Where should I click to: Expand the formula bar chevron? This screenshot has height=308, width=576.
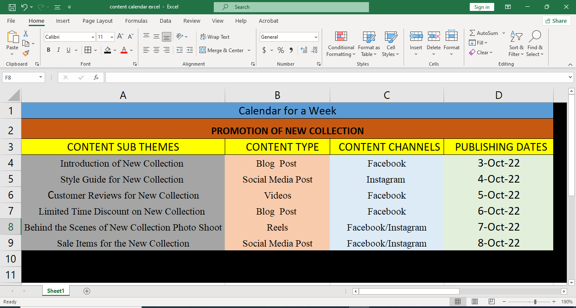(x=571, y=77)
